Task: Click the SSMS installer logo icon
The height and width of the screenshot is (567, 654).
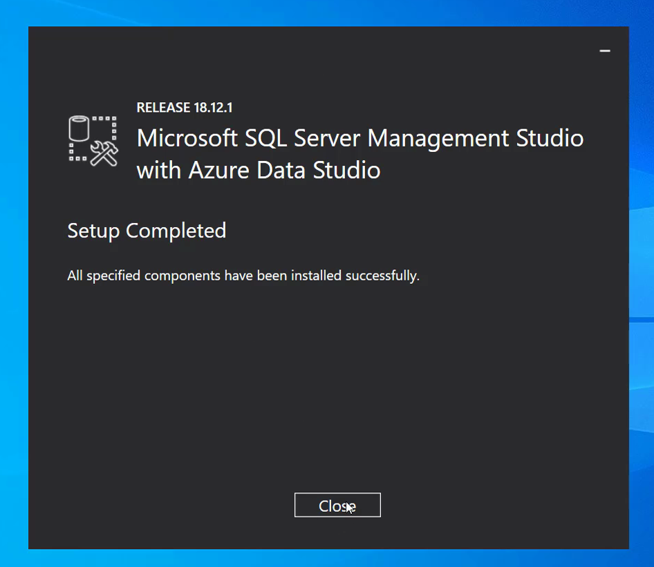Action: [93, 140]
